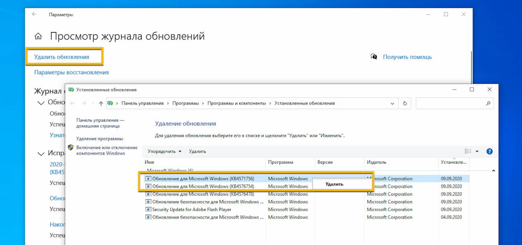Screen dimensions: 522x245
Task: Open the blue help question icon
Action: [490, 151]
